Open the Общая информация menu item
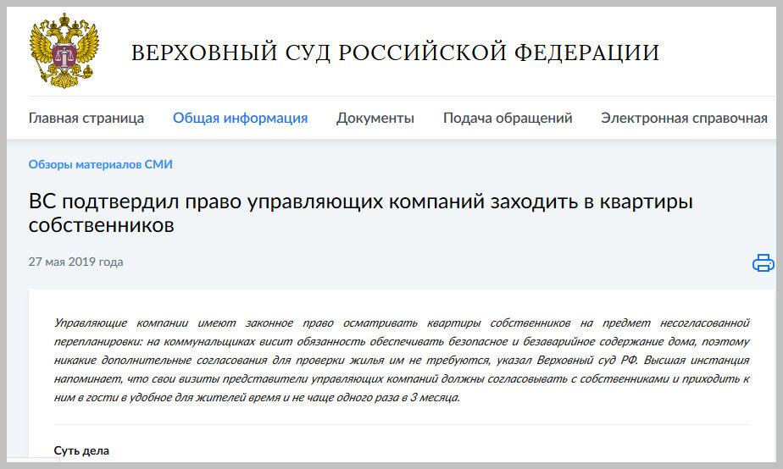 (240, 119)
